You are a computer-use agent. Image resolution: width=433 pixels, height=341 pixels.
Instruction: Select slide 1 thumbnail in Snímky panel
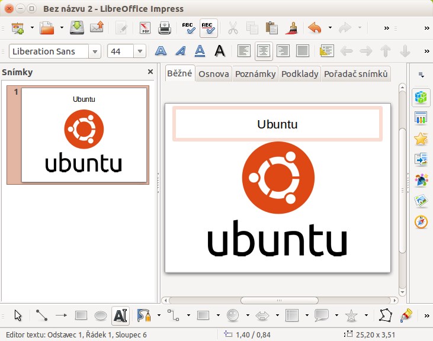click(x=78, y=135)
